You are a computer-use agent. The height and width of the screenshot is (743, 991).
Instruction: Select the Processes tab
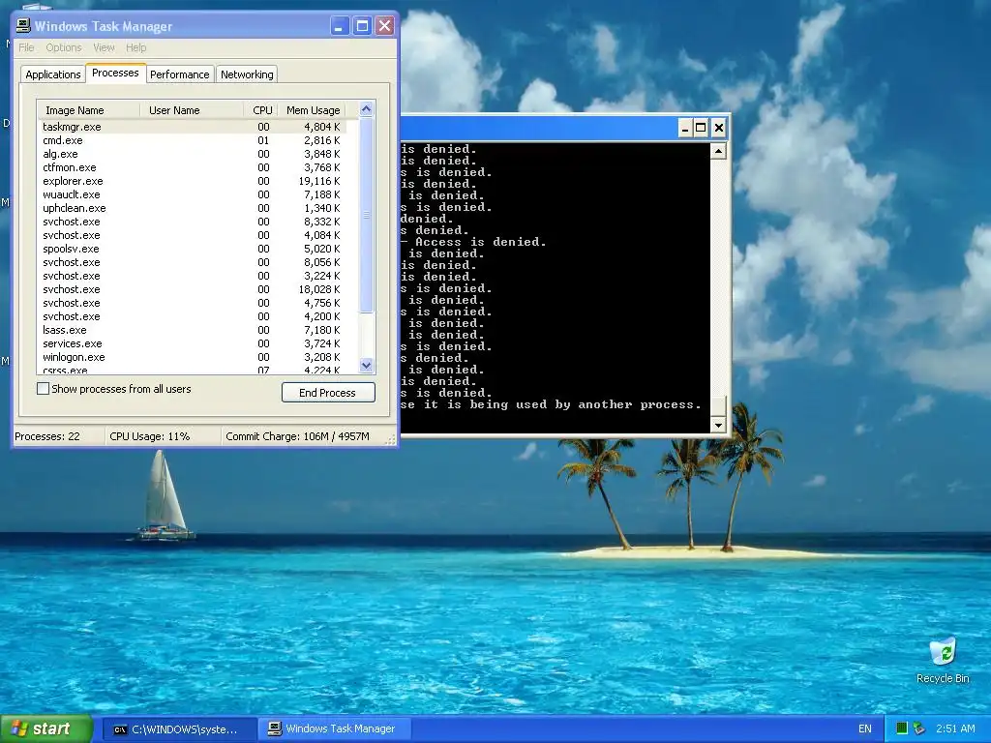pos(115,73)
